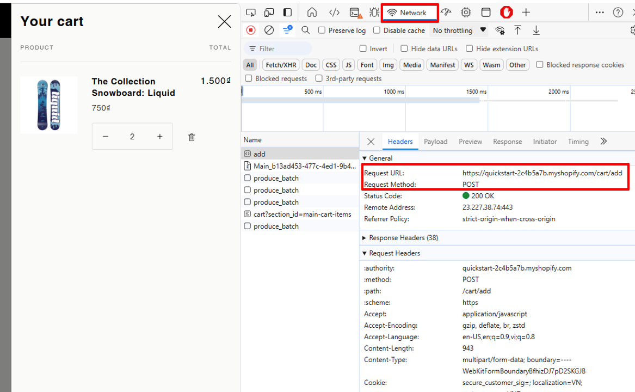This screenshot has width=635, height=392.
Task: Open the Elements panel icon
Action: [x=334, y=13]
